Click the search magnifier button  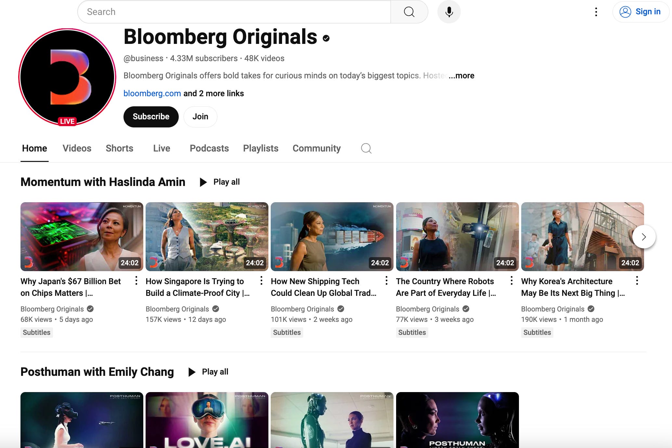click(409, 12)
